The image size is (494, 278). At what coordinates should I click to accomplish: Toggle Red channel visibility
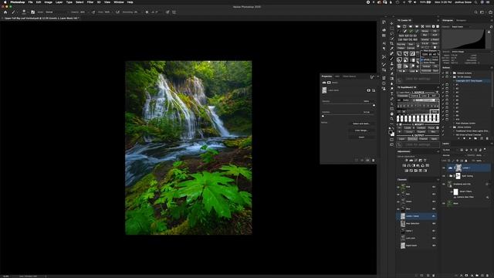(398, 194)
